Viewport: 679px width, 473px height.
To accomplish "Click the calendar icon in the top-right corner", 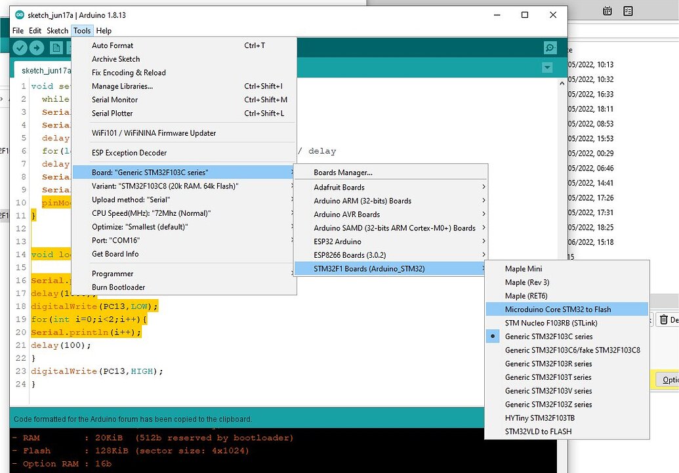I will [607, 10].
